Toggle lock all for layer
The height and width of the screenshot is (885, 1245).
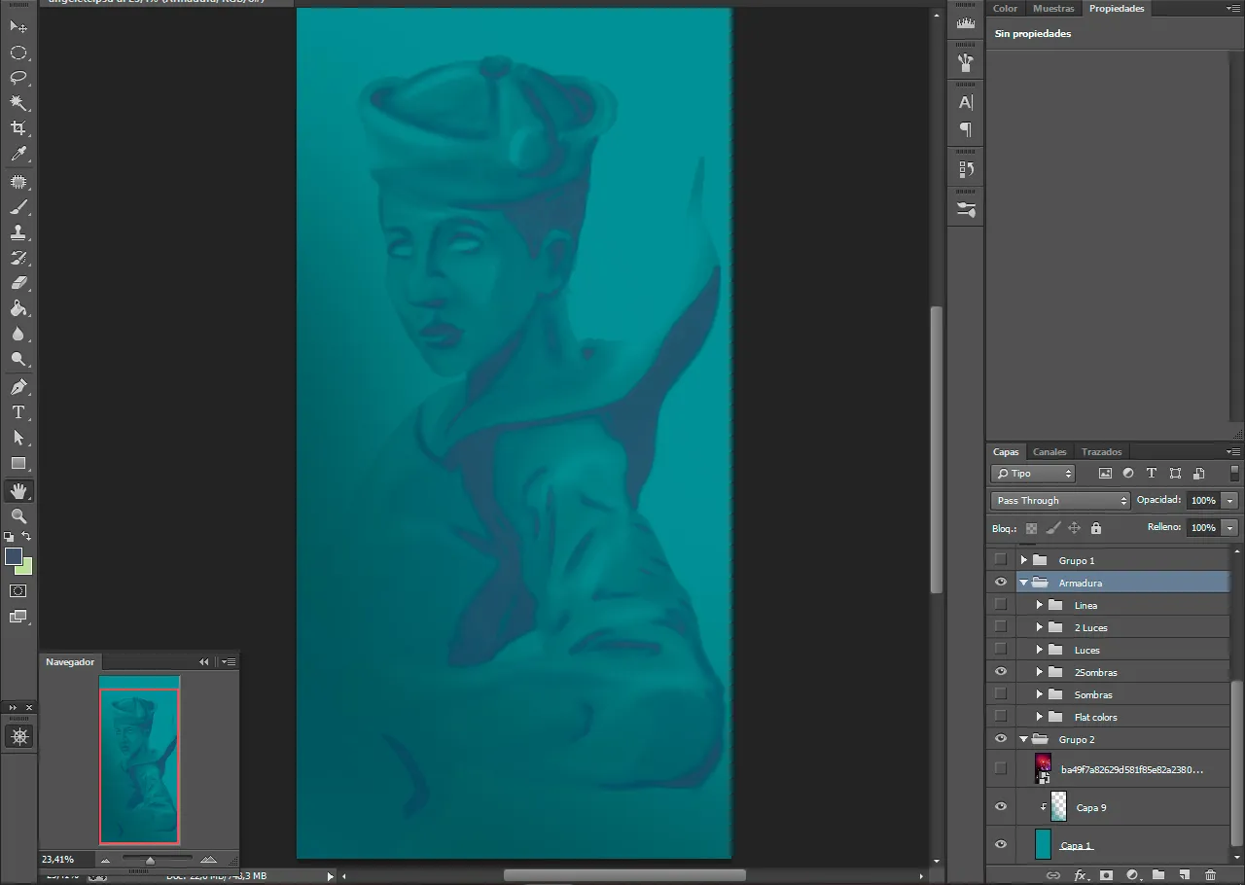click(x=1096, y=528)
